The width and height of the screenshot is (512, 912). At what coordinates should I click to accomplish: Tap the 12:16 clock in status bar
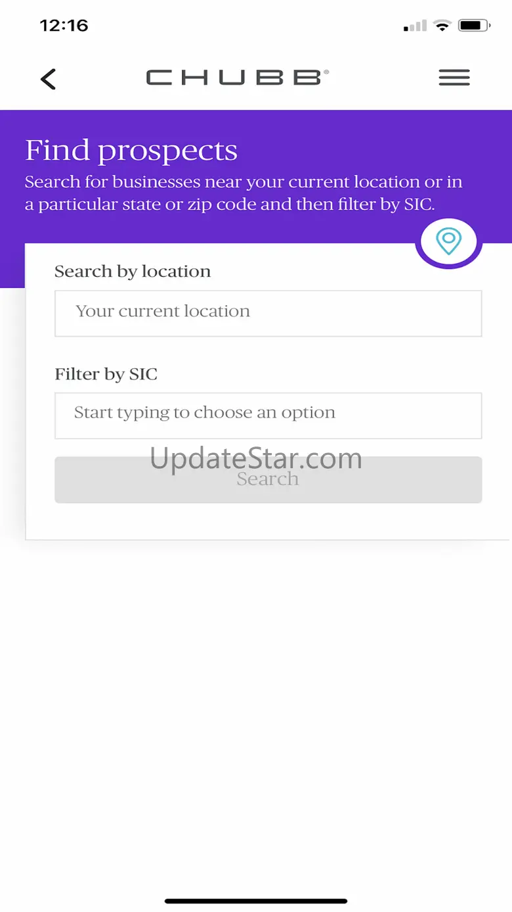pos(64,26)
